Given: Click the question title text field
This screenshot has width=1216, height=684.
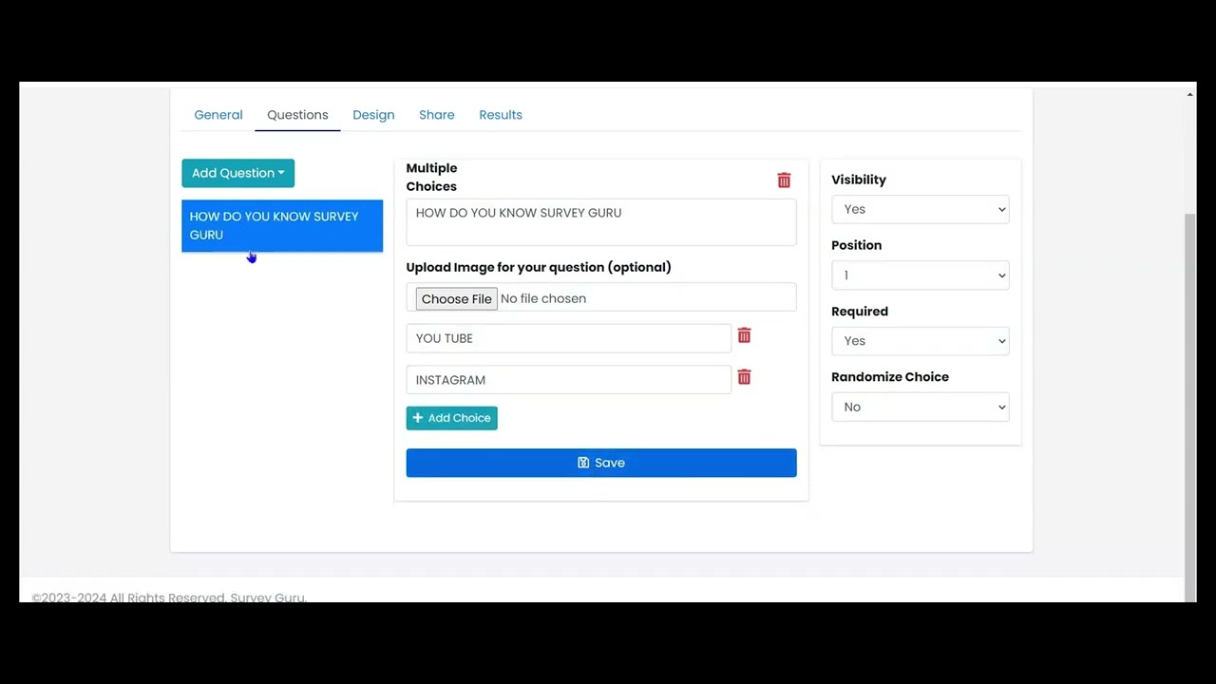Looking at the screenshot, I should 601,222.
